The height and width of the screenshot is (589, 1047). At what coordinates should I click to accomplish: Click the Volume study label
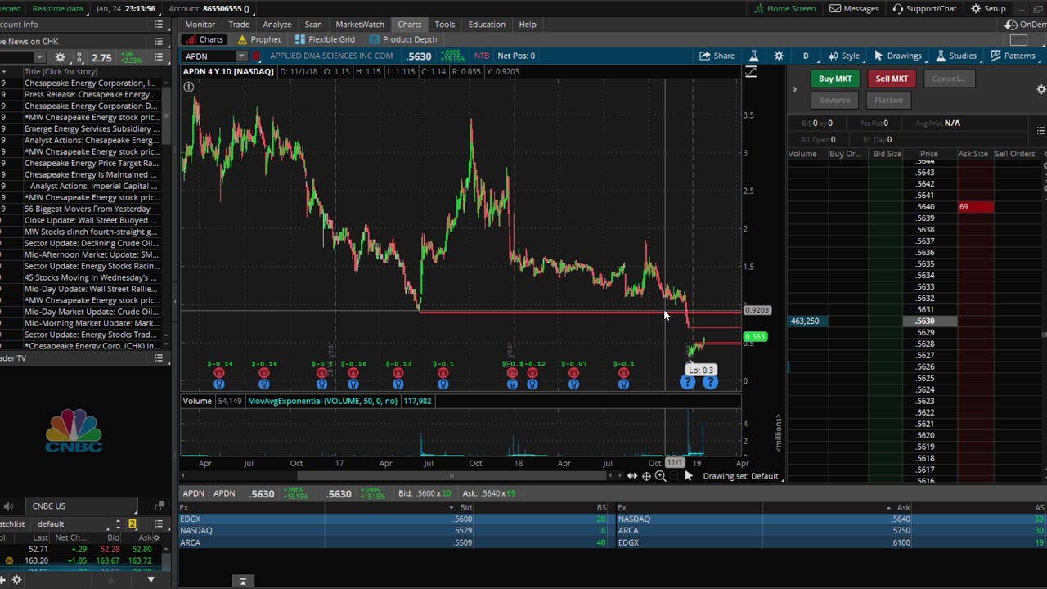click(x=197, y=401)
